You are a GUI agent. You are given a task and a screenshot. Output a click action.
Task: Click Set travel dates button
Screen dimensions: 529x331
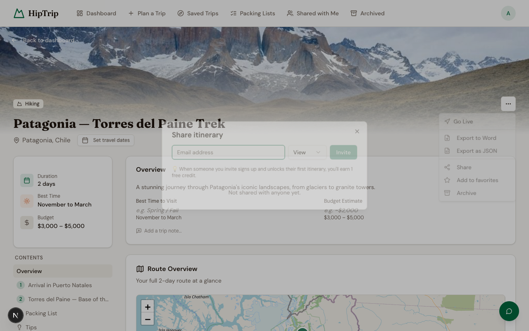point(106,140)
